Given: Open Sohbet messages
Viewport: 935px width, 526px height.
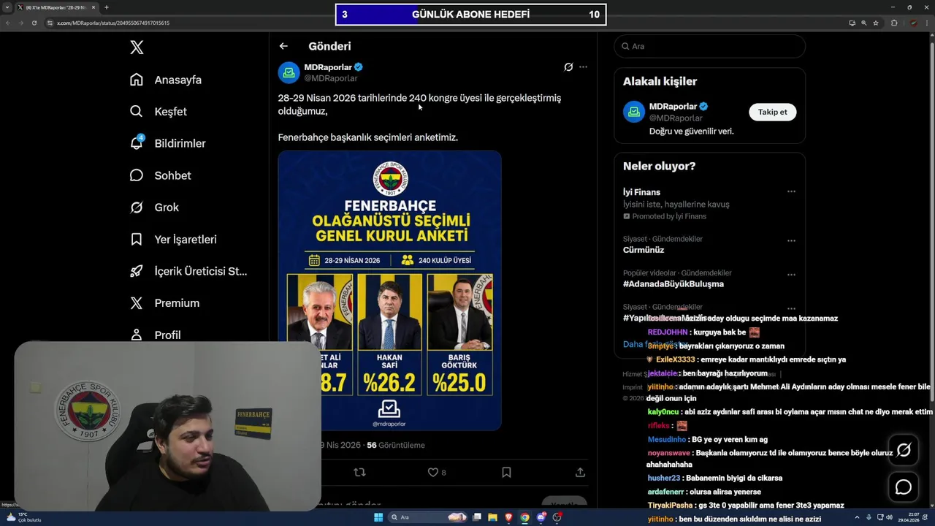Looking at the screenshot, I should pyautogui.click(x=161, y=175).
